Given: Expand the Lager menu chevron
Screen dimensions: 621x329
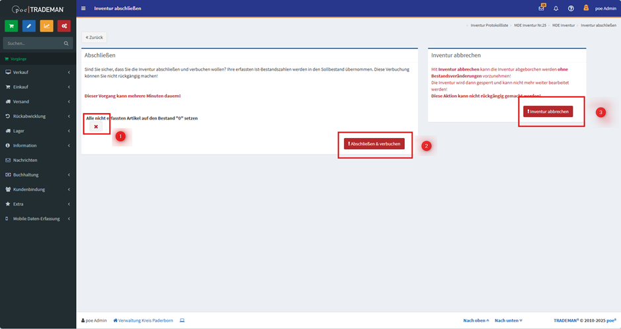Looking at the screenshot, I should pyautogui.click(x=69, y=131).
